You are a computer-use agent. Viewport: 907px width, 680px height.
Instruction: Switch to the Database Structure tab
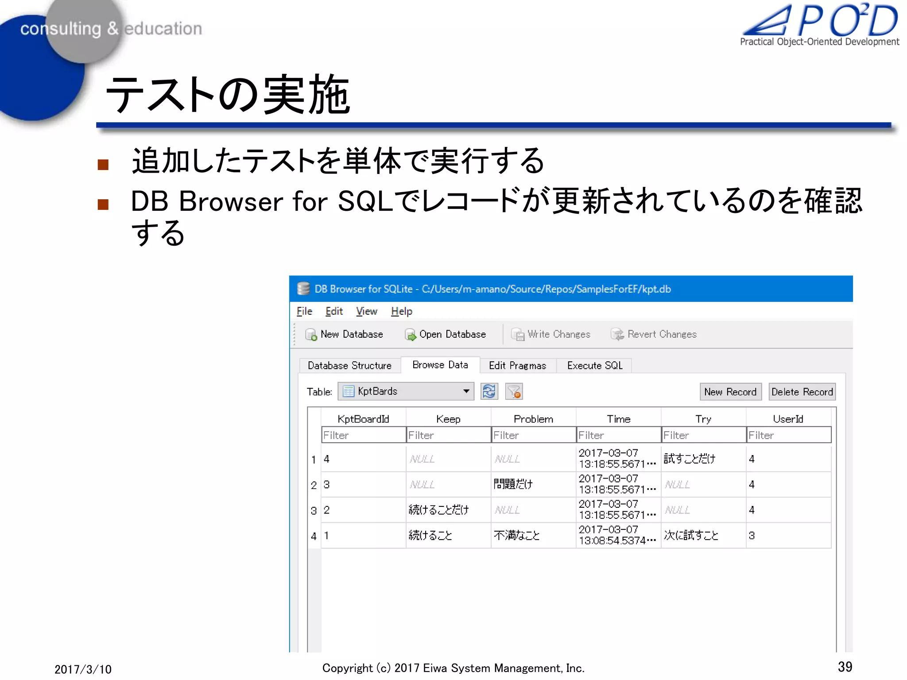350,365
